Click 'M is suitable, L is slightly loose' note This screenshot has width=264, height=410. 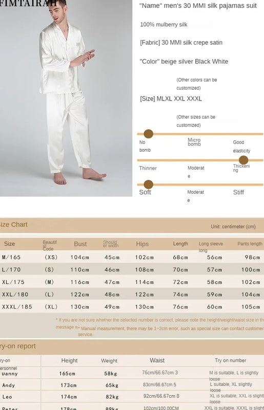tap(234, 376)
